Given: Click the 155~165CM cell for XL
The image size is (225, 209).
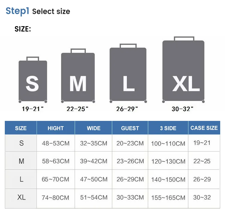Looking at the screenshot, I should point(168,198).
